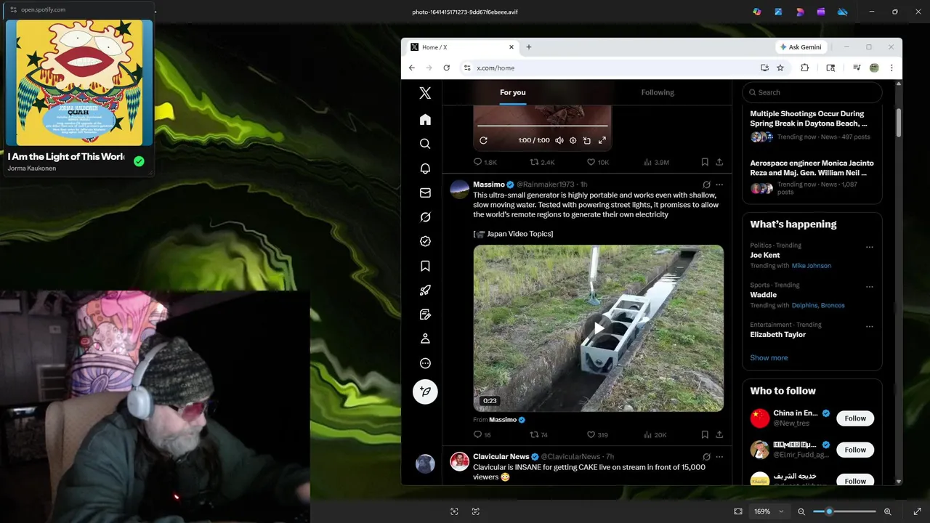The width and height of the screenshot is (930, 523).
Task: Bookmark page with Chrome star icon
Action: (x=780, y=68)
